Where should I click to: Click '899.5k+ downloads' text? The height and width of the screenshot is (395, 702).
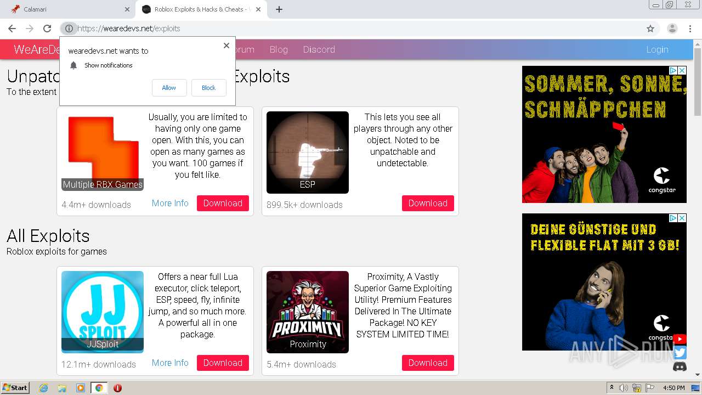coord(304,205)
